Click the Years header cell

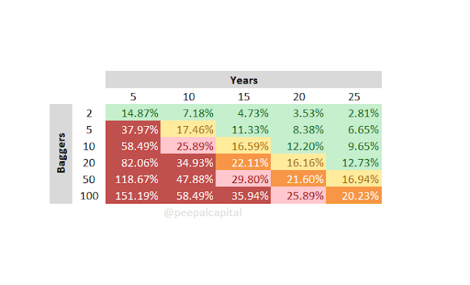(243, 80)
